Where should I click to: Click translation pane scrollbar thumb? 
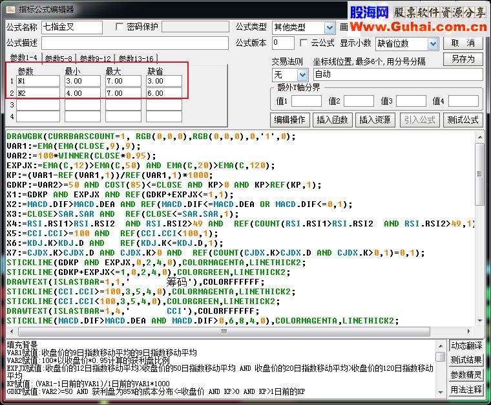pyautogui.click(x=441, y=356)
